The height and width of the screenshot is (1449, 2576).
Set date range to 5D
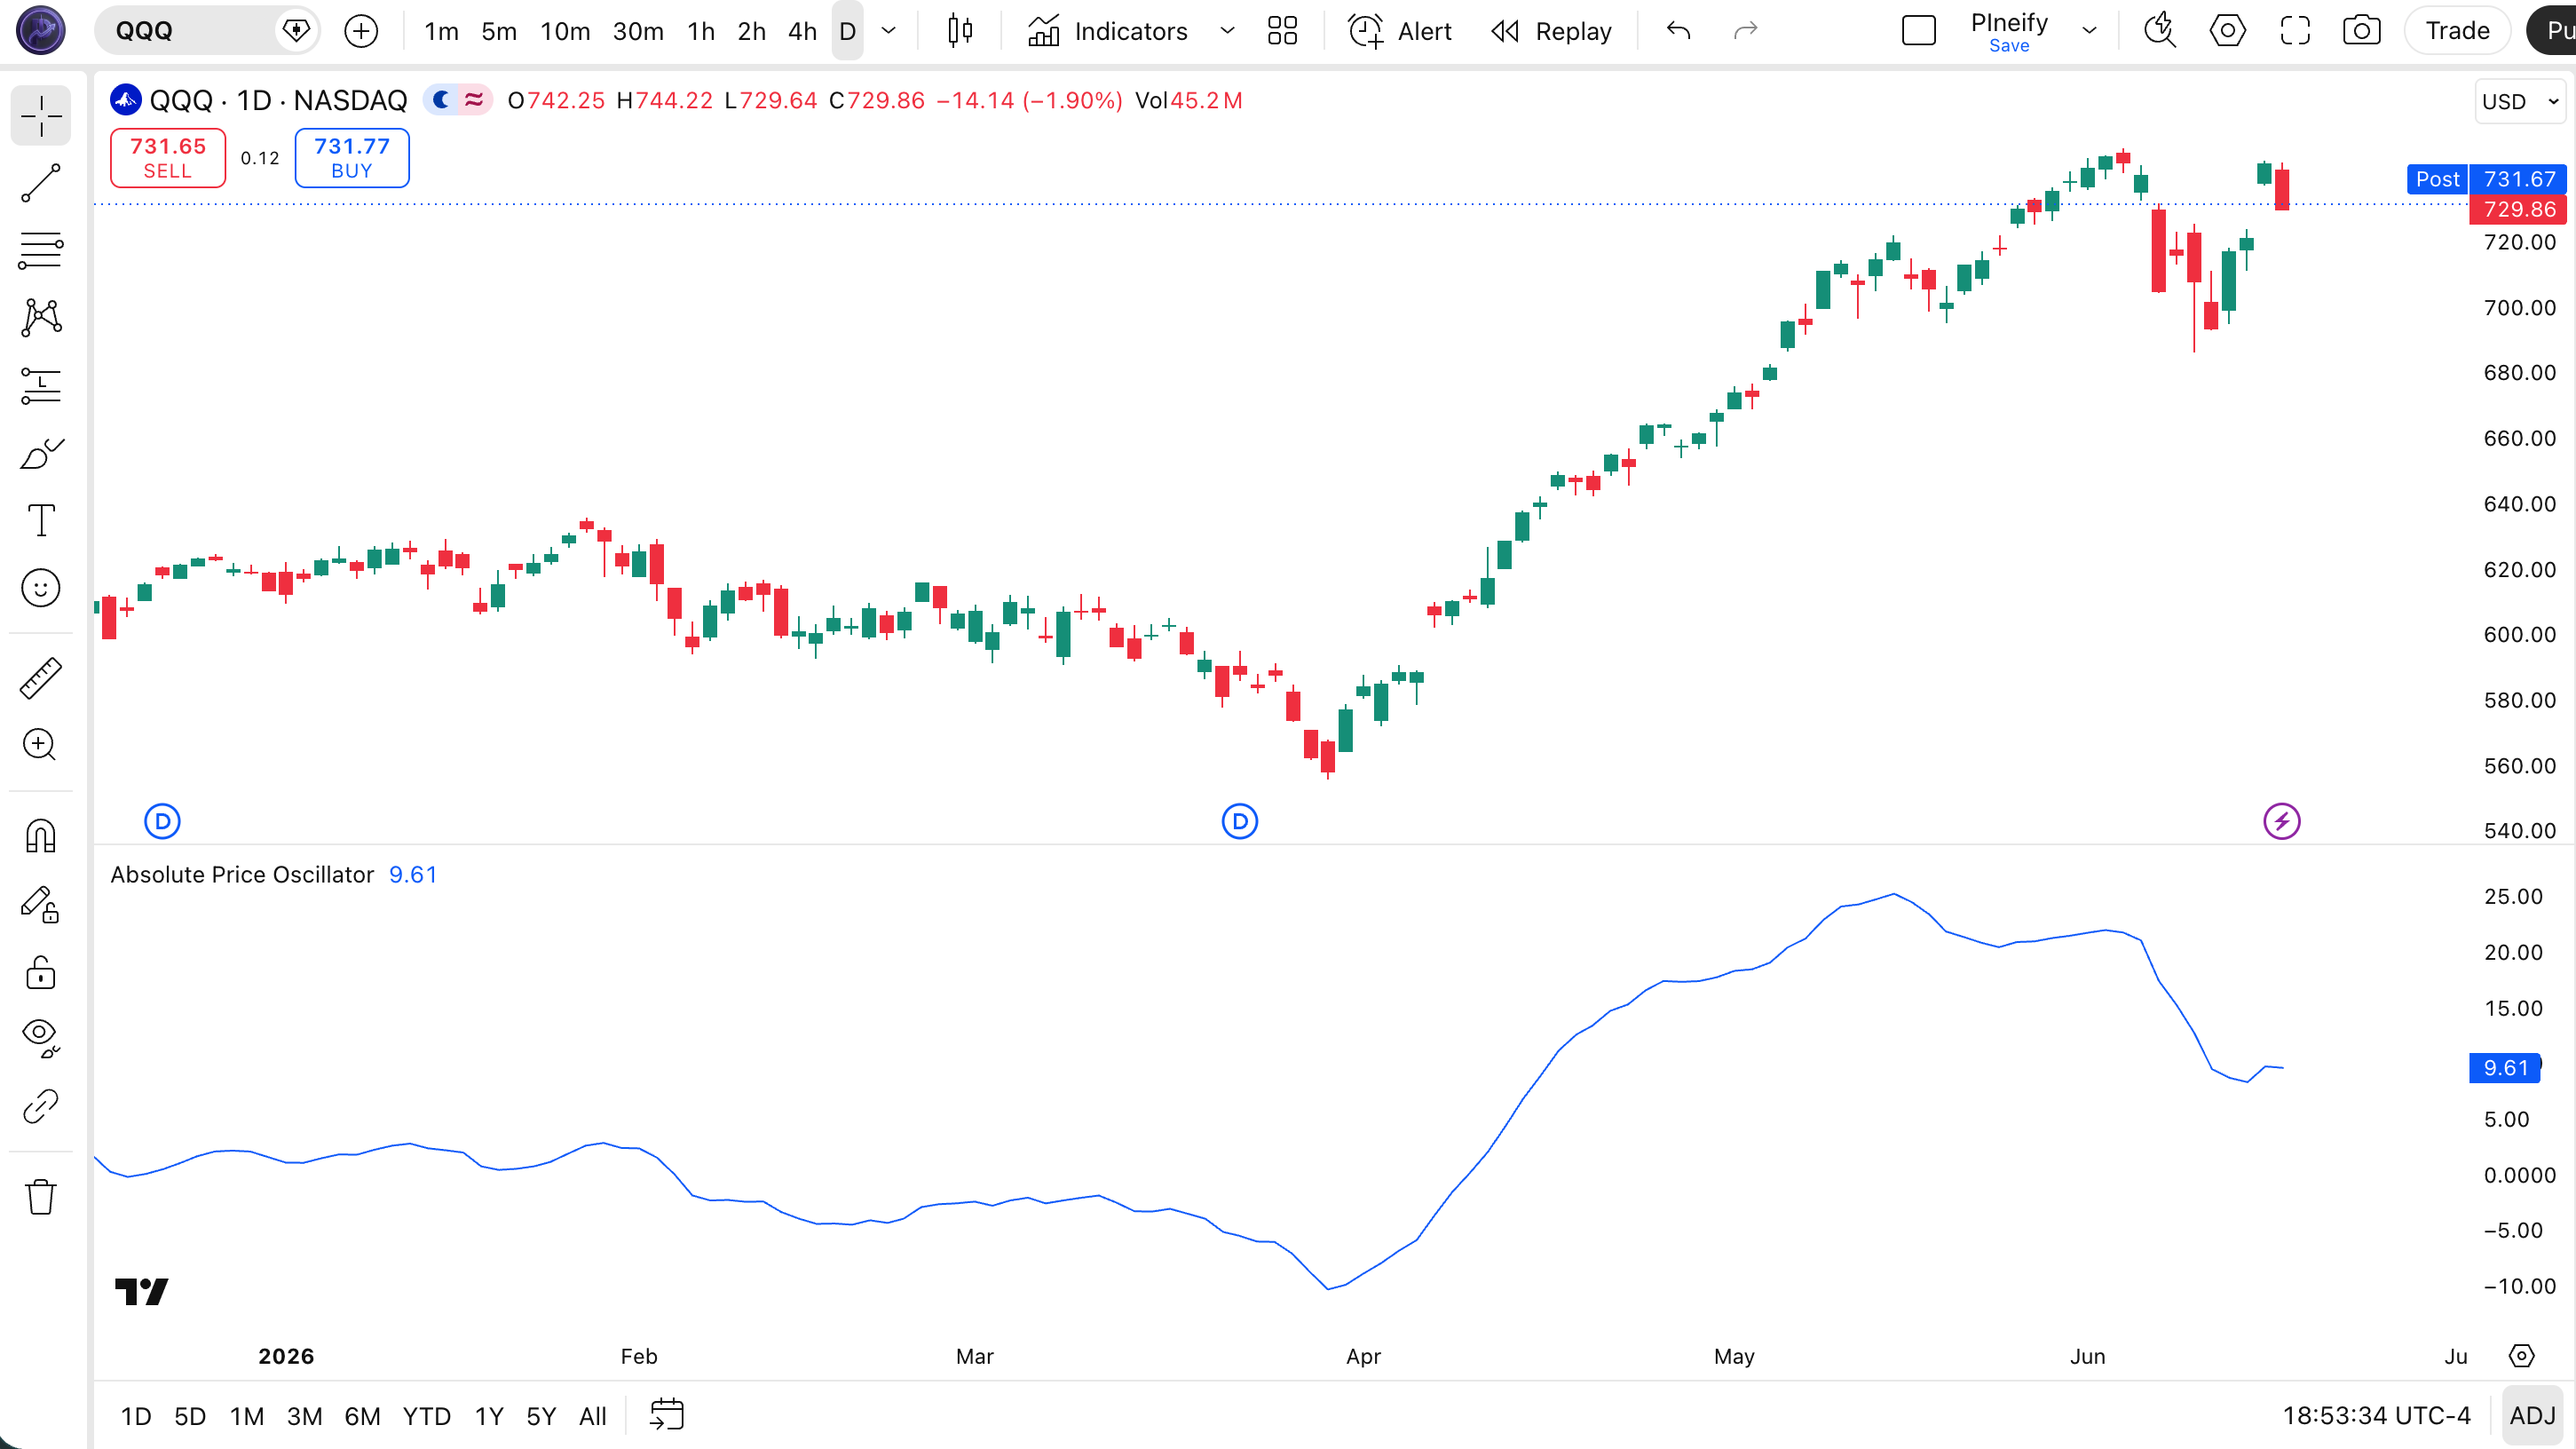190,1416
